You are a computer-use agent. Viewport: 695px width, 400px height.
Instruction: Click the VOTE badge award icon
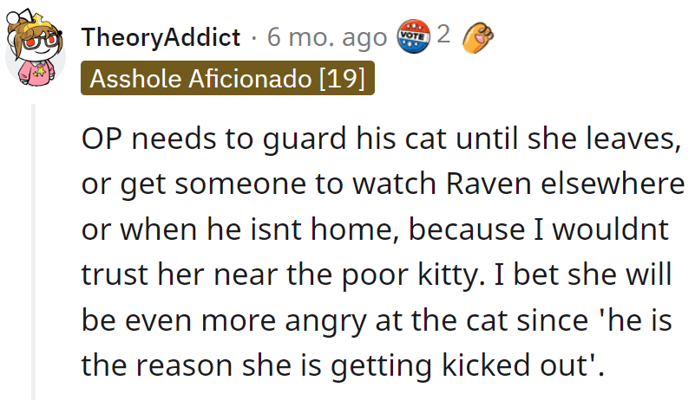(x=412, y=37)
